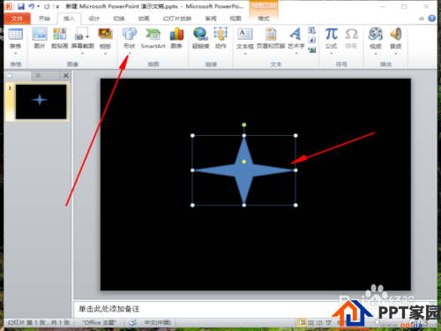Click the 中文(中国) language status item

click(157, 323)
